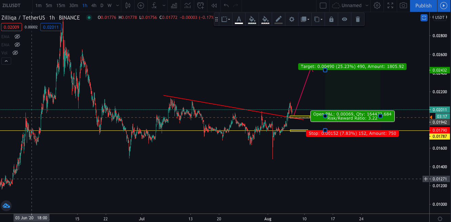This screenshot has width=451, height=222.
Task: Change target zone fill color (second bucket)
Action: pos(265,19)
